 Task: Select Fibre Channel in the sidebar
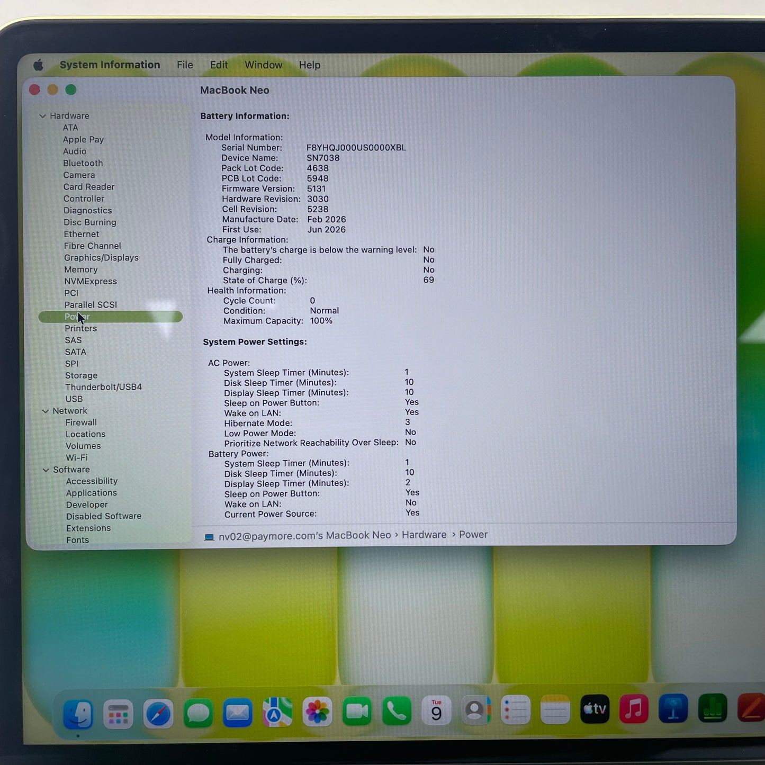(93, 246)
